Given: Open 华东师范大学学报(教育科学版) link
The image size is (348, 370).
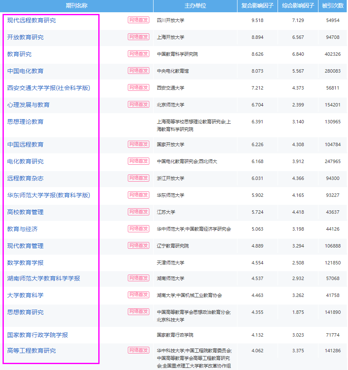Looking at the screenshot, I should [49, 195].
